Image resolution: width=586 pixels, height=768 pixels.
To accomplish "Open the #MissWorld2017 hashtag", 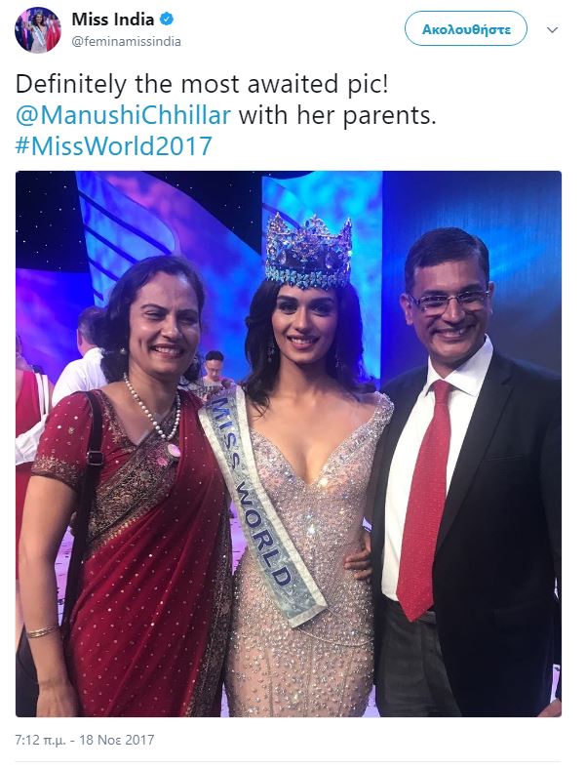I will point(113,146).
